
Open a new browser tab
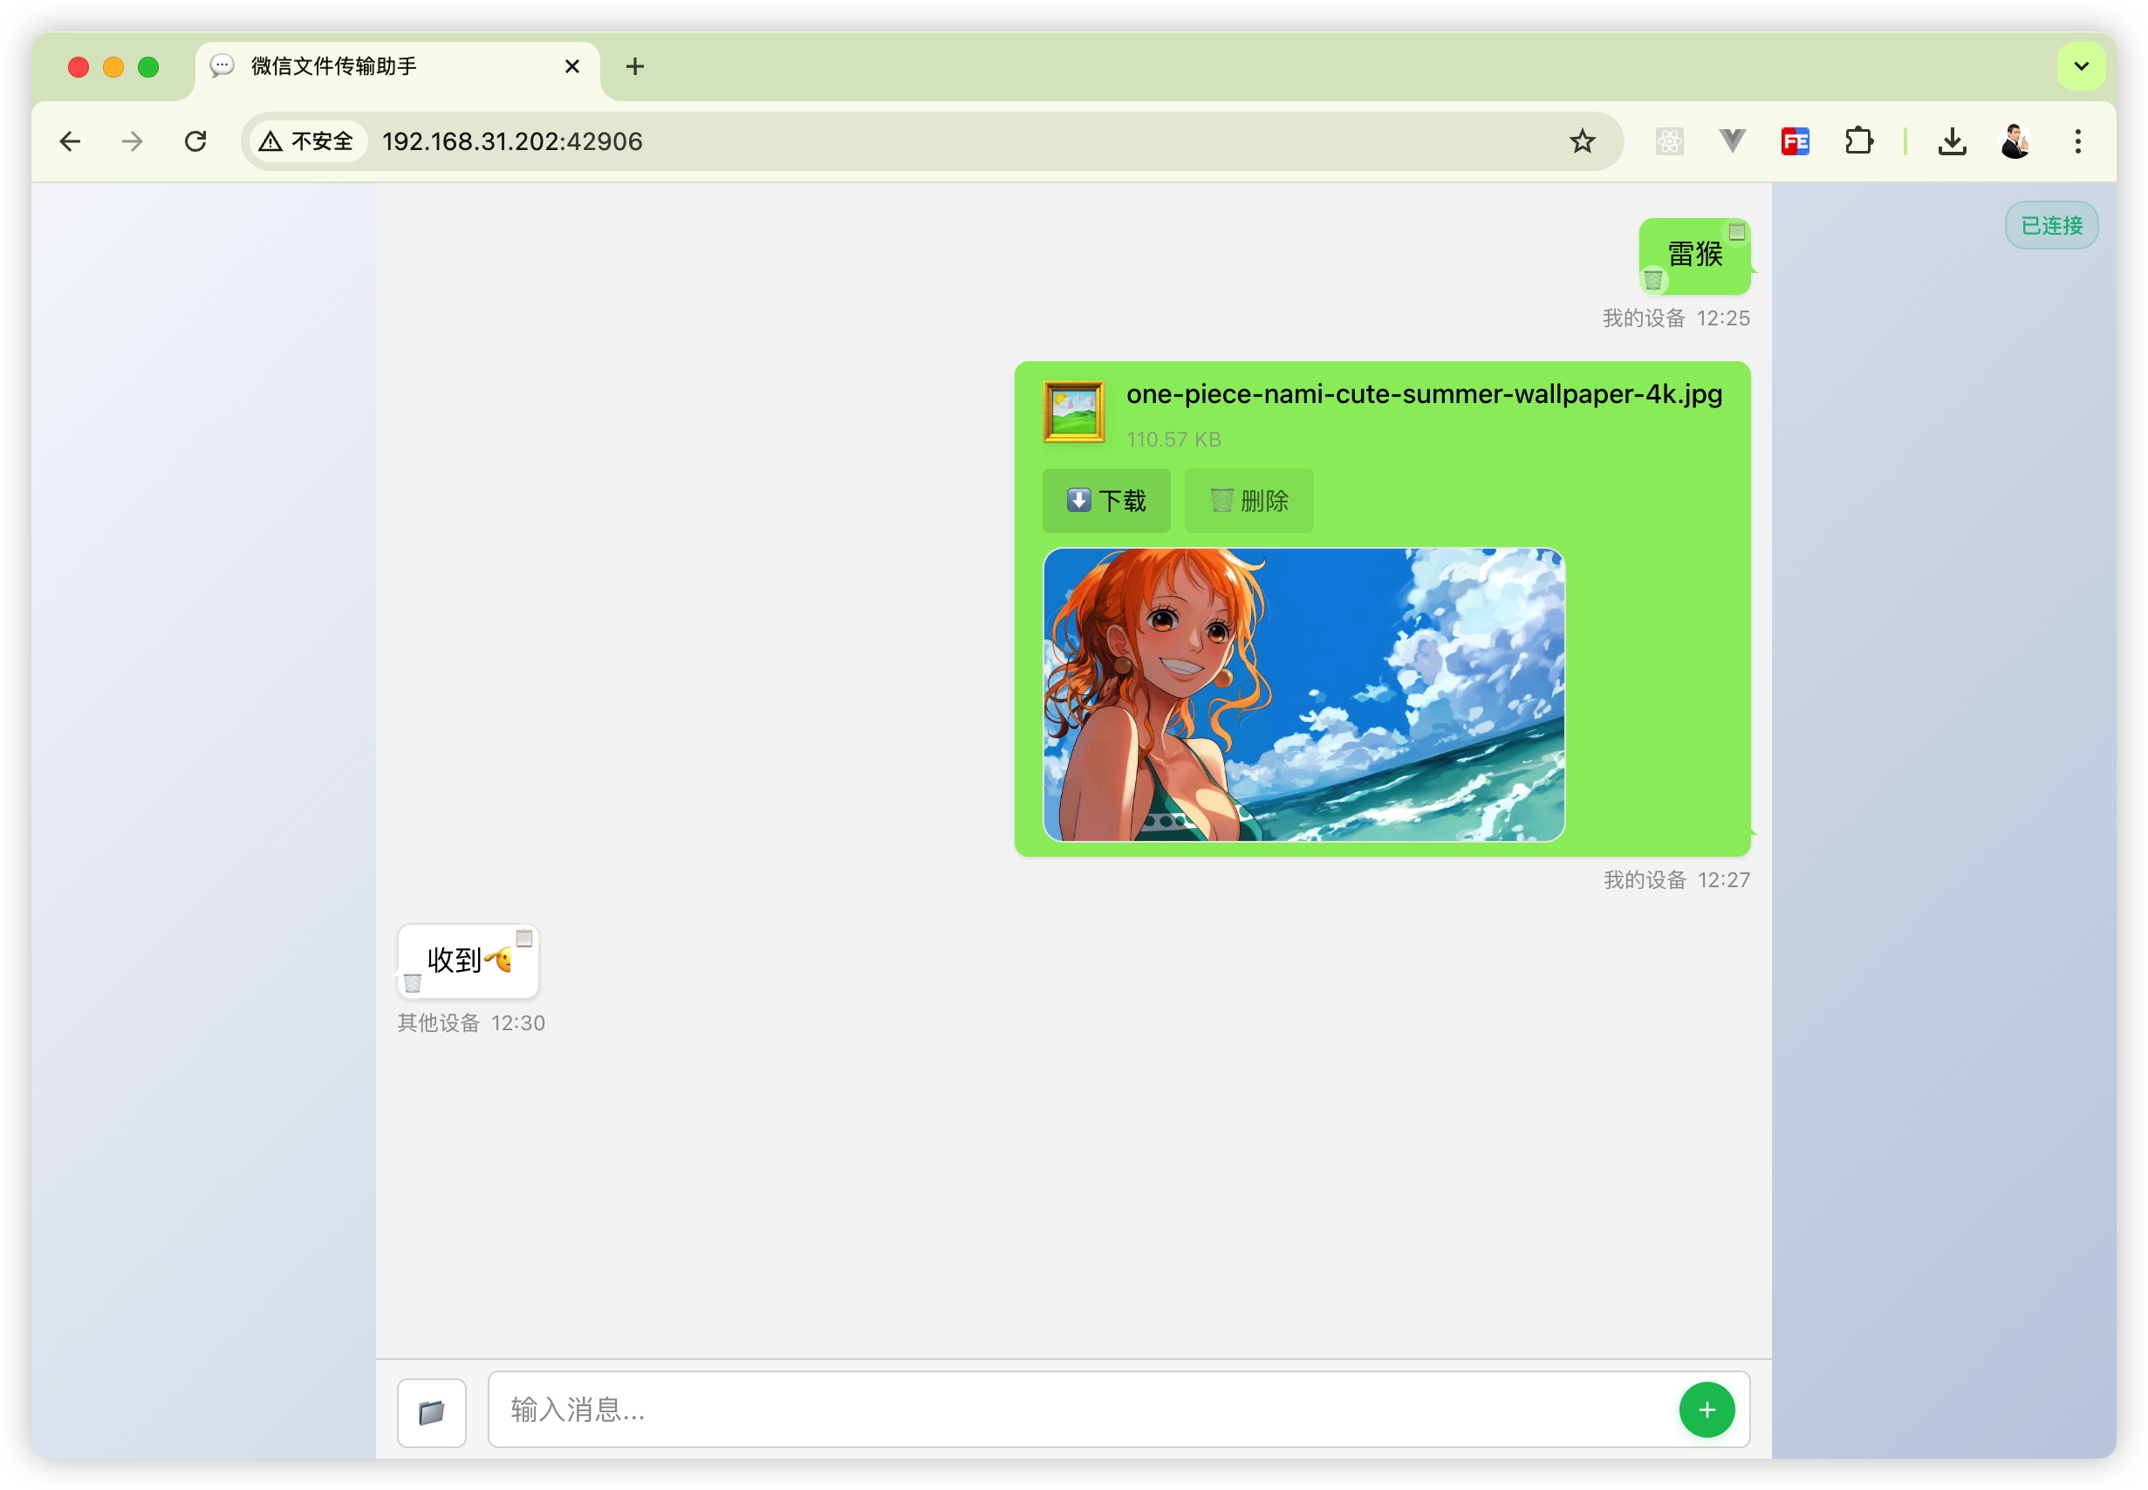[635, 66]
